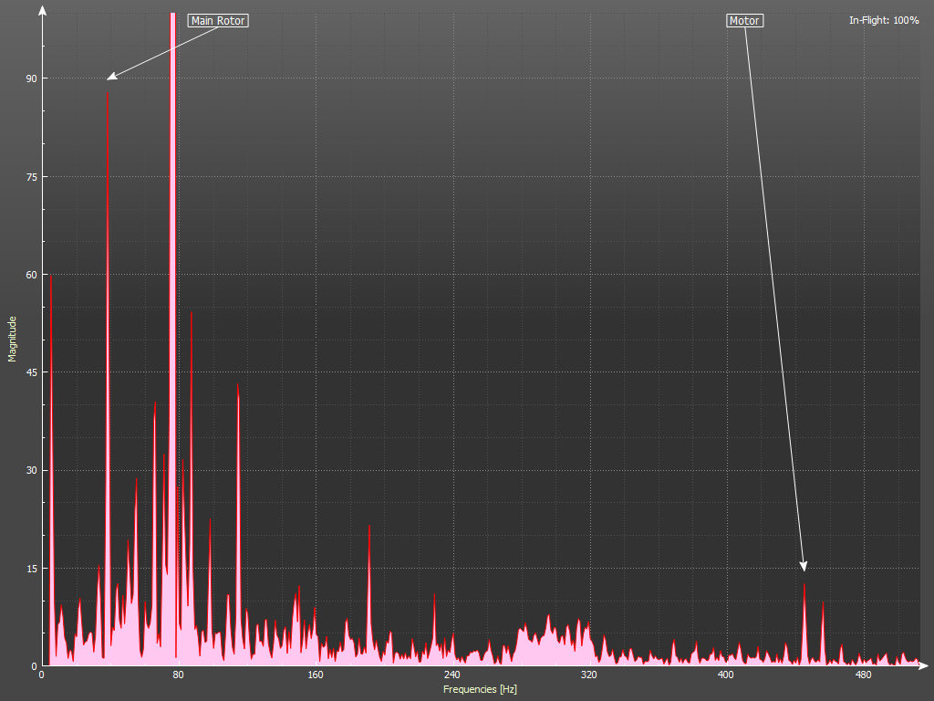The height and width of the screenshot is (701, 934).
Task: Select the 160 tick on frequency axis
Action: click(x=316, y=675)
